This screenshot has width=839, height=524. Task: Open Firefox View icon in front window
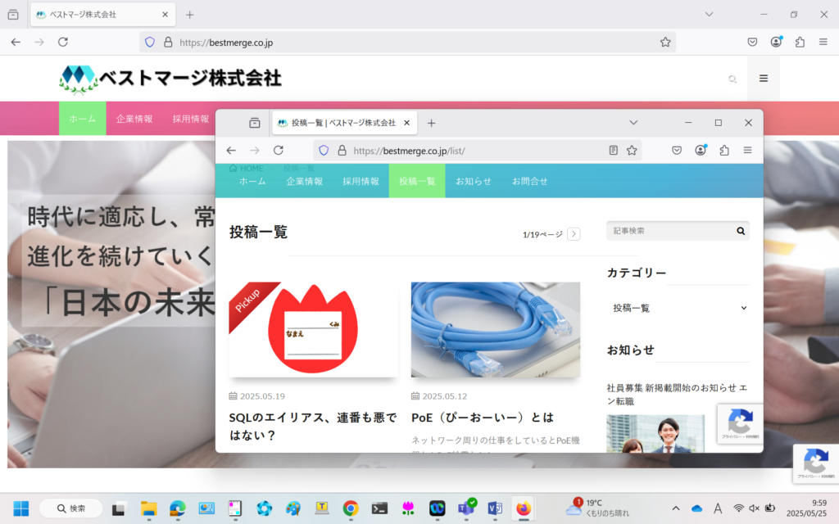(x=255, y=123)
